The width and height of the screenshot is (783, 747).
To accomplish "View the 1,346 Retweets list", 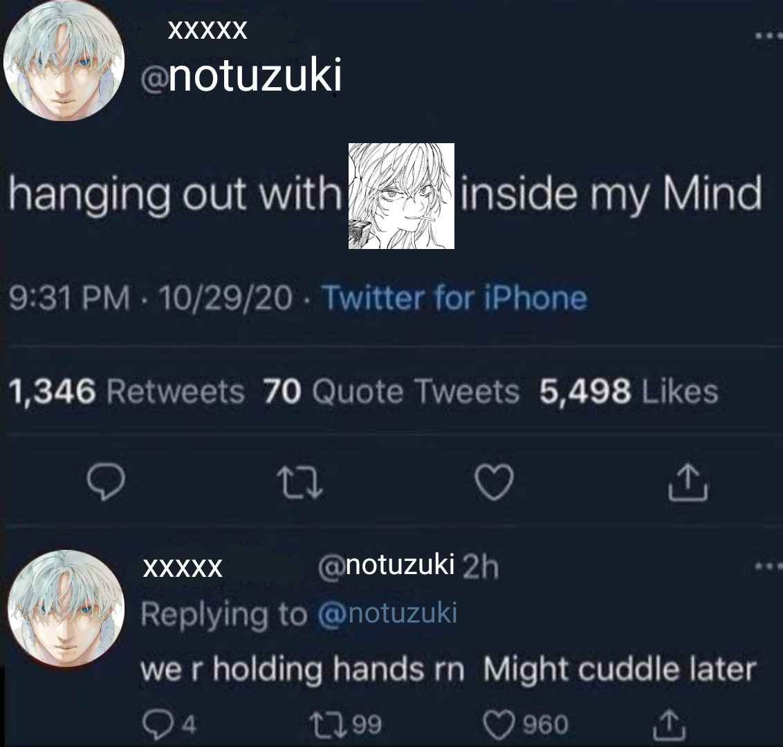I will click(x=127, y=391).
